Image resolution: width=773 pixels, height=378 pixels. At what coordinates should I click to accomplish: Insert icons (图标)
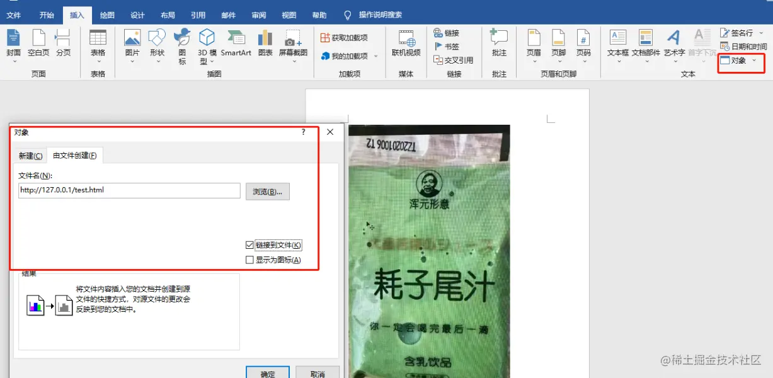click(x=182, y=46)
